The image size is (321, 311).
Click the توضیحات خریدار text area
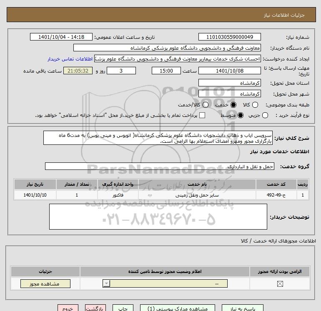[158, 217]
